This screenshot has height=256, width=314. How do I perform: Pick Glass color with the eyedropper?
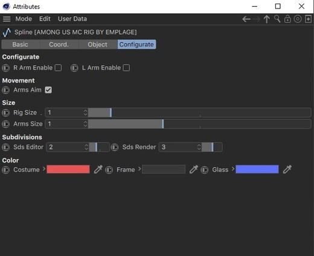287,169
